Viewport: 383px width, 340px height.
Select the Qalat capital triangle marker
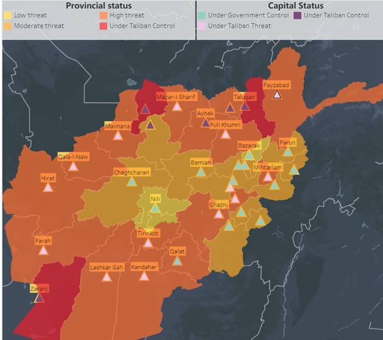pos(177,261)
